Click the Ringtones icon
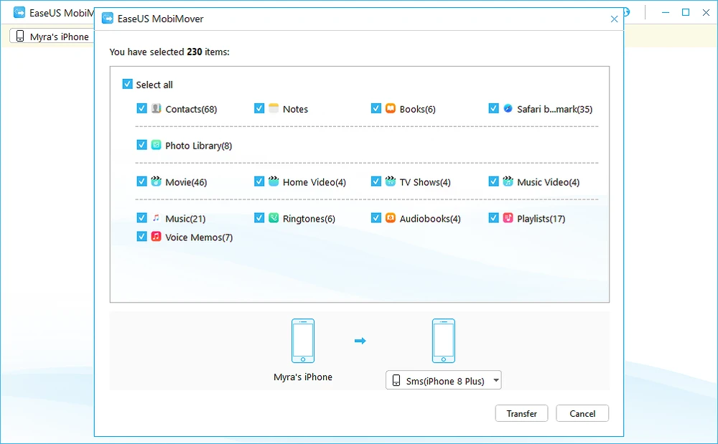 tap(274, 219)
